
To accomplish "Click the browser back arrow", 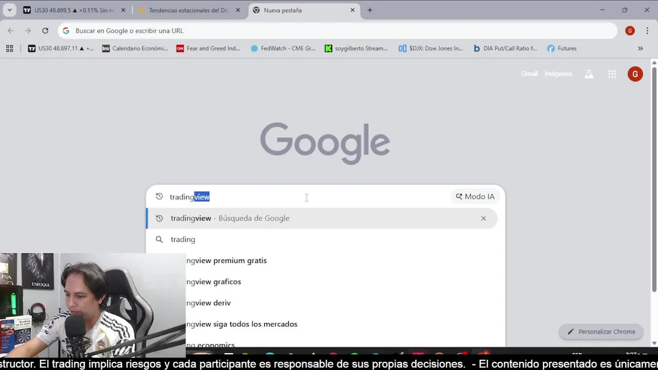I will tap(11, 31).
